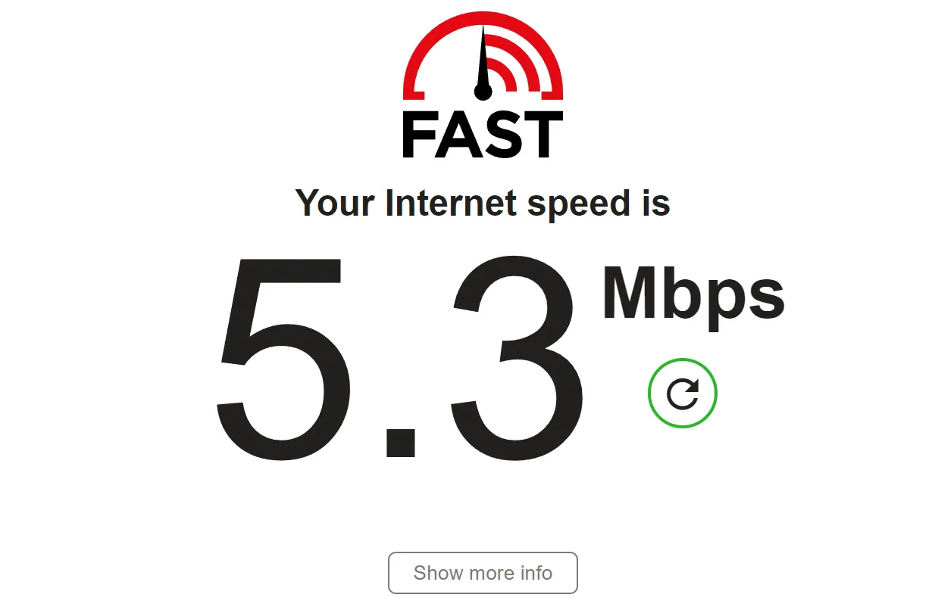Click the black pivot dot of the needle
Screen dimensions: 935x610
[483, 92]
